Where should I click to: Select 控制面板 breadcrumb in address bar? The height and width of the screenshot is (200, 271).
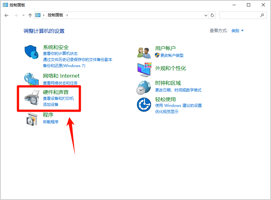[x=55, y=15]
